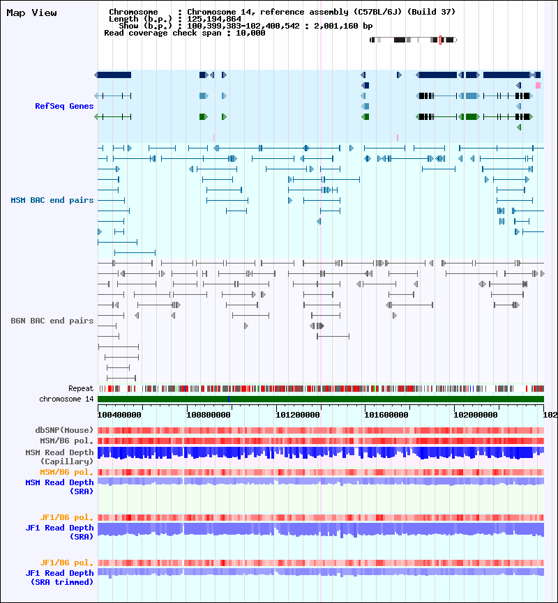
Task: Open JF1 Read Depth (SRA) link
Action: click(60, 532)
